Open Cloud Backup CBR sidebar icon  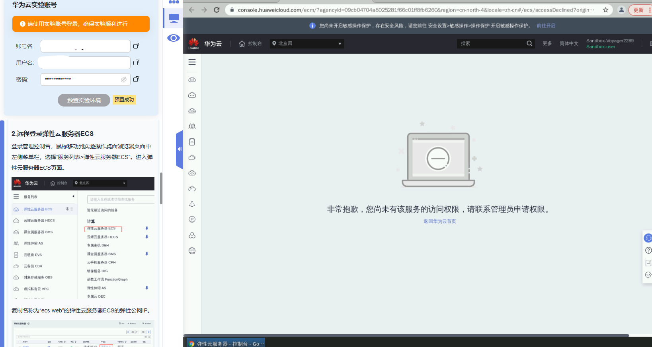click(x=192, y=157)
